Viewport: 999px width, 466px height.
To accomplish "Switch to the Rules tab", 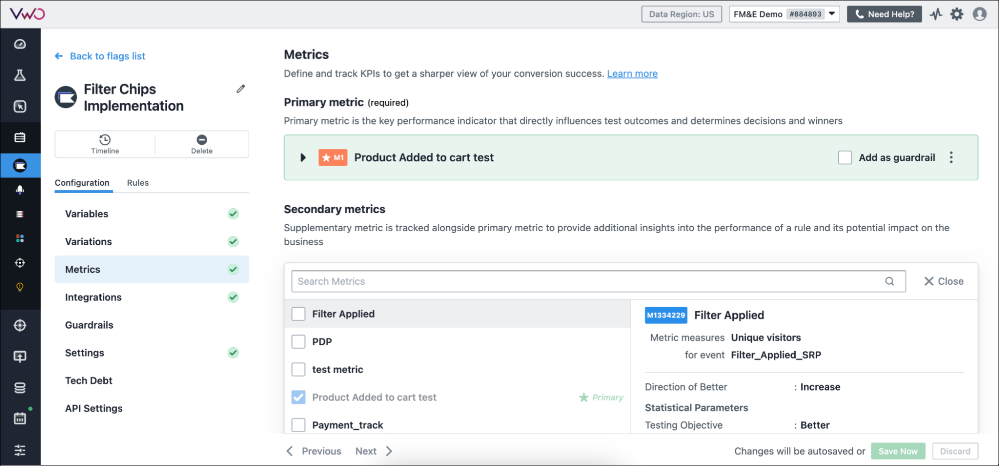I will pos(138,183).
